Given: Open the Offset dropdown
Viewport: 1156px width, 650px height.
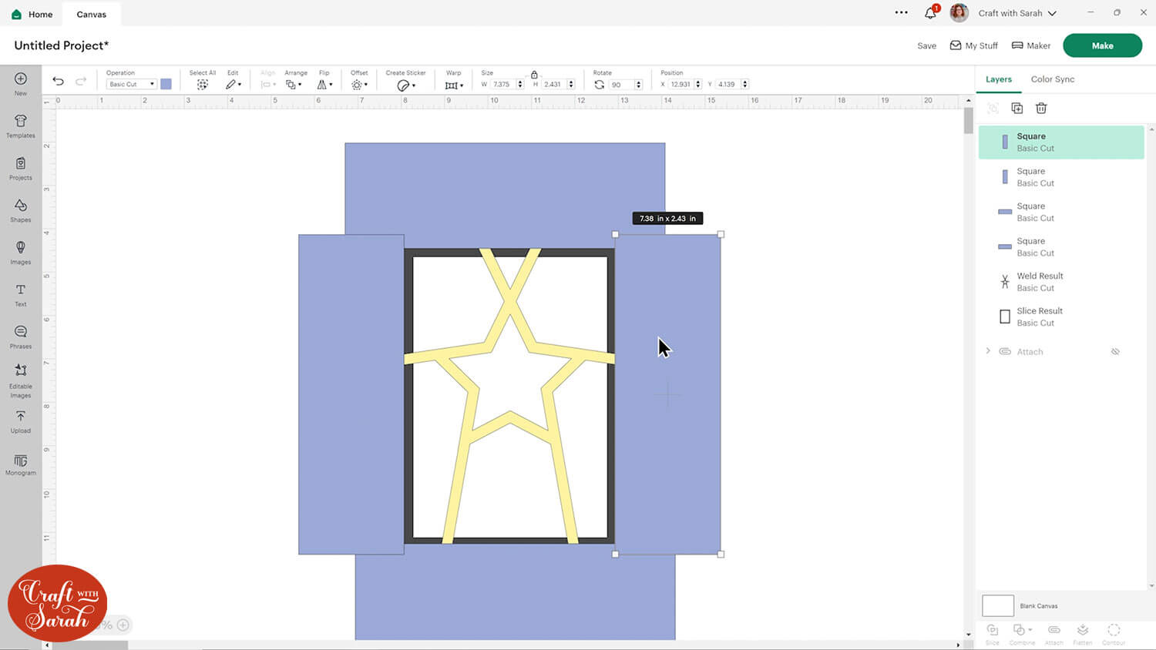Looking at the screenshot, I should (359, 85).
